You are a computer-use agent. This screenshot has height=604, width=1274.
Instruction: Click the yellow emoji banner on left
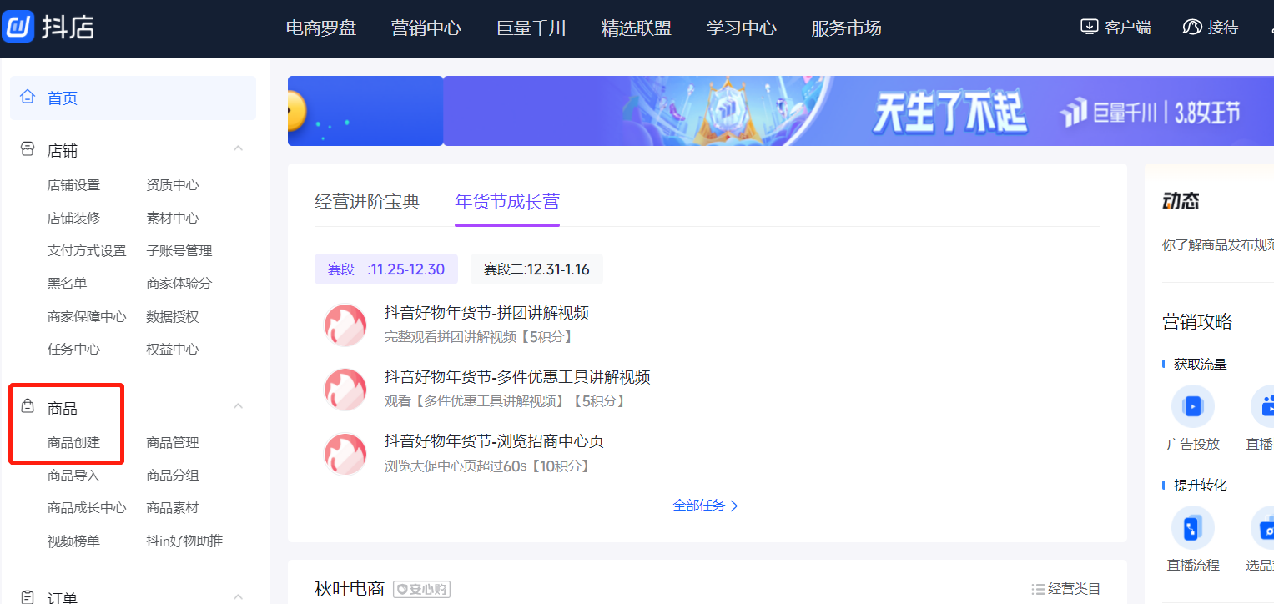point(365,111)
